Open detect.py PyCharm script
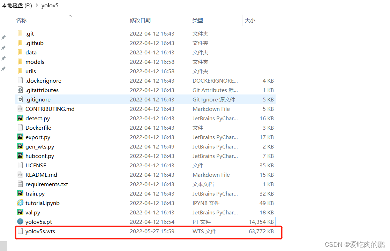 20,118
